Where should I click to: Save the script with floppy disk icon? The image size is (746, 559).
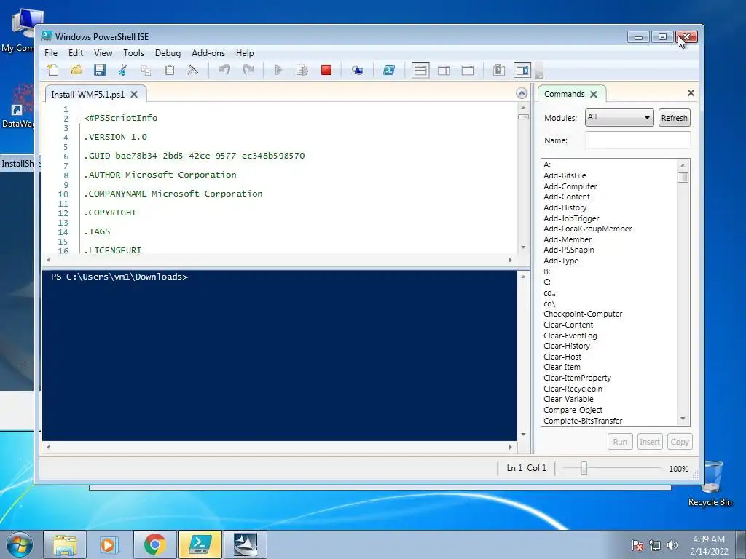99,71
